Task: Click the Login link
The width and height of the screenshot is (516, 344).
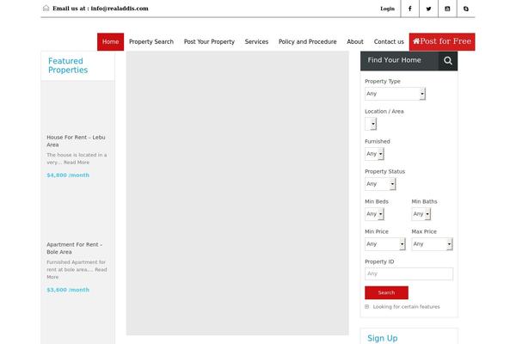Action: (387, 9)
